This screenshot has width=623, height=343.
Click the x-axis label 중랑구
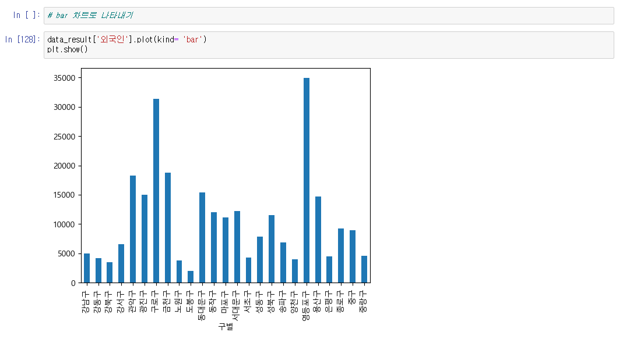click(x=364, y=302)
